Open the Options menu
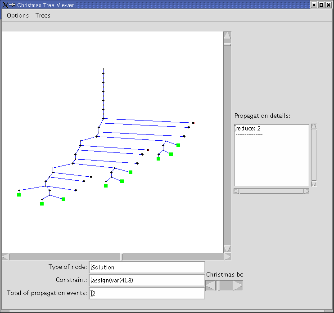 [x=18, y=15]
